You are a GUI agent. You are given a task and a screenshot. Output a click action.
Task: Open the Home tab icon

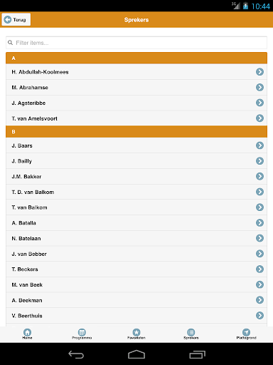tap(27, 332)
